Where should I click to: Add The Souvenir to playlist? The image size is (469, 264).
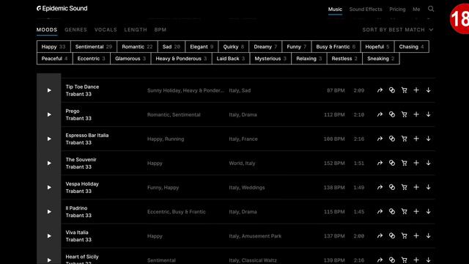click(416, 163)
